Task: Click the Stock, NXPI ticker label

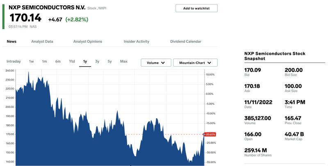Action: point(97,8)
